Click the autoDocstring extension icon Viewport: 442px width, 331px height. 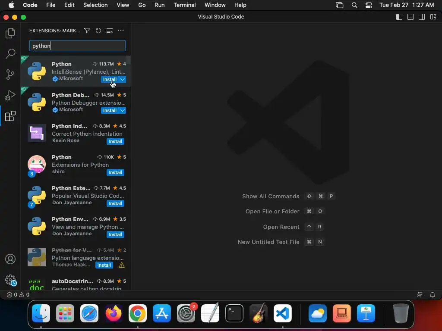37,285
